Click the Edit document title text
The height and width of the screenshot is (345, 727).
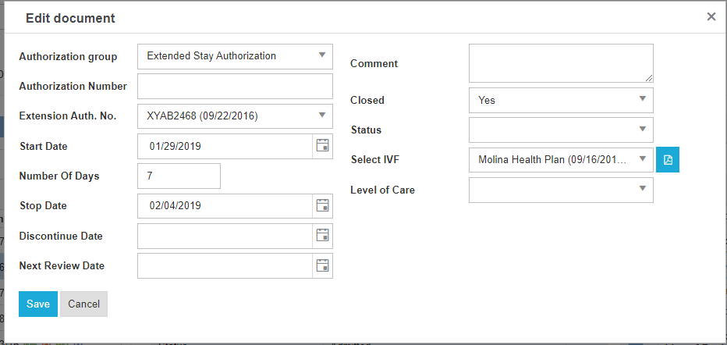tap(70, 18)
